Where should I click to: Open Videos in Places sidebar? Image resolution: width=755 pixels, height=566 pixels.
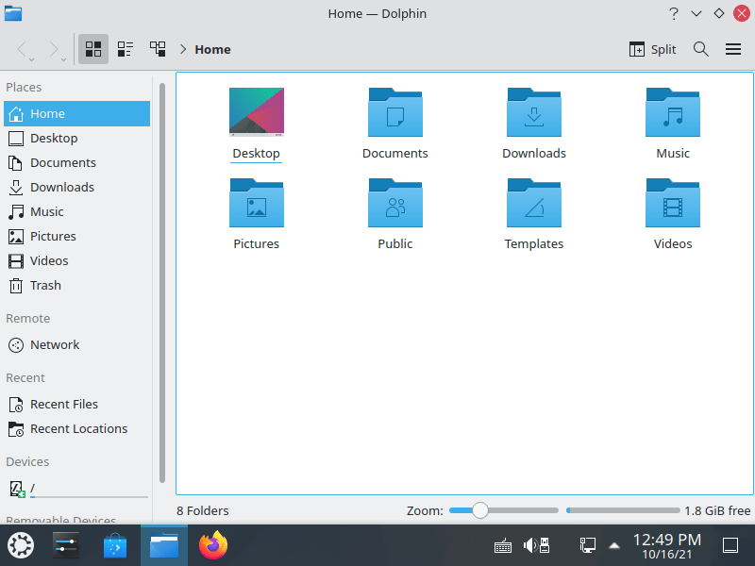(77, 261)
